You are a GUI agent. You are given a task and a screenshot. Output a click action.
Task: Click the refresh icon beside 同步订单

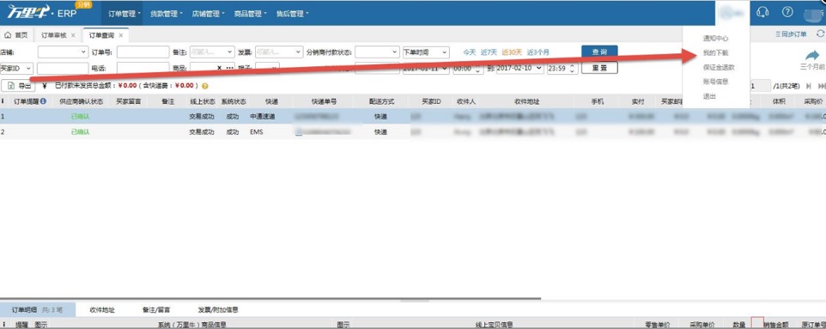[x=820, y=34]
